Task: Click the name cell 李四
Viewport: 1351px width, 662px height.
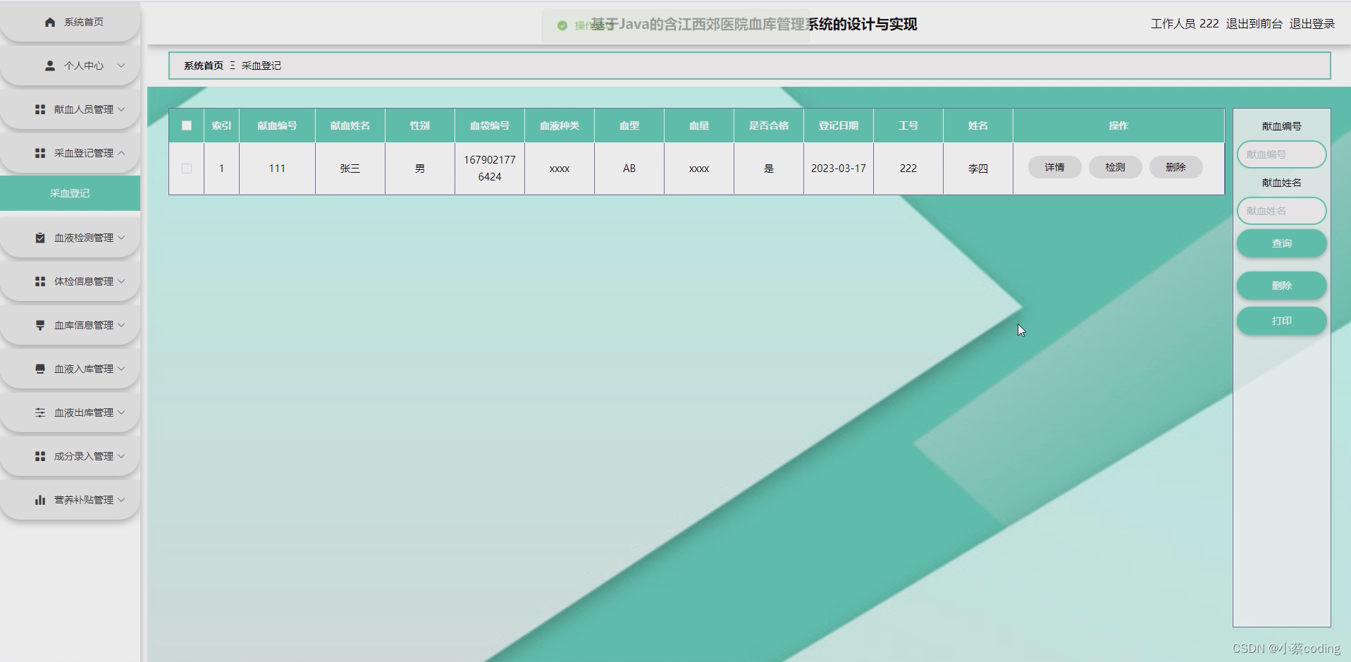Action: (x=977, y=168)
